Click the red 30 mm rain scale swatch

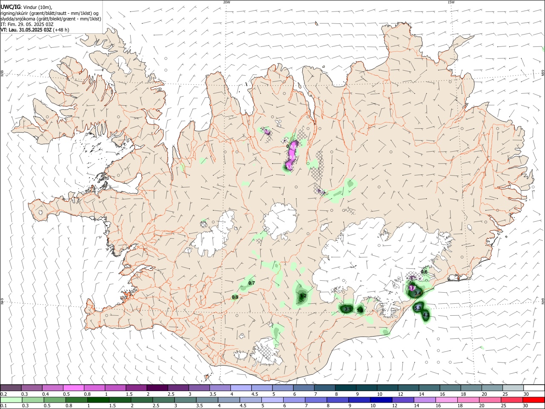534,400
